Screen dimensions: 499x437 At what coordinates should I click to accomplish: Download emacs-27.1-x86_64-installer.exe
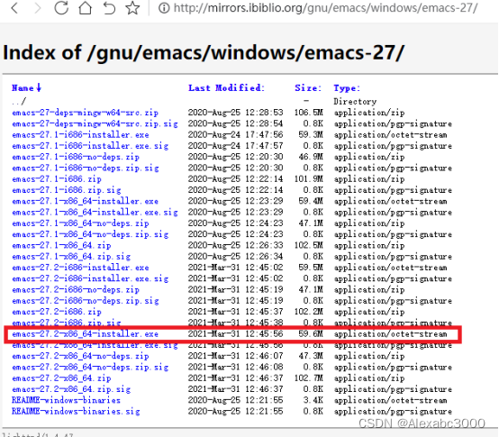pyautogui.click(x=85, y=201)
